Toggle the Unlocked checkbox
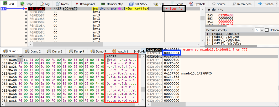The width and height of the screenshot is (279, 107). [x=267, y=30]
